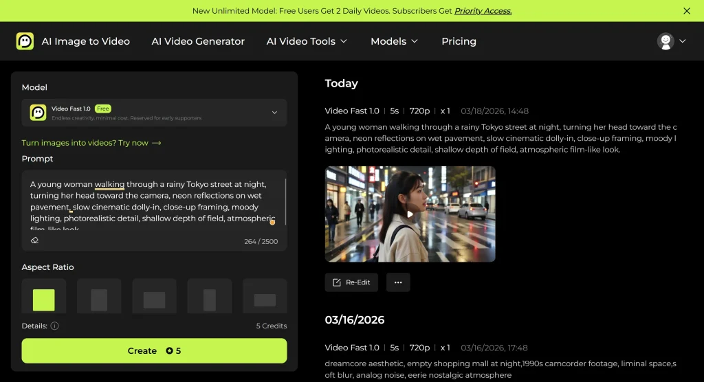Click the site logo icon in navbar

(x=25, y=41)
